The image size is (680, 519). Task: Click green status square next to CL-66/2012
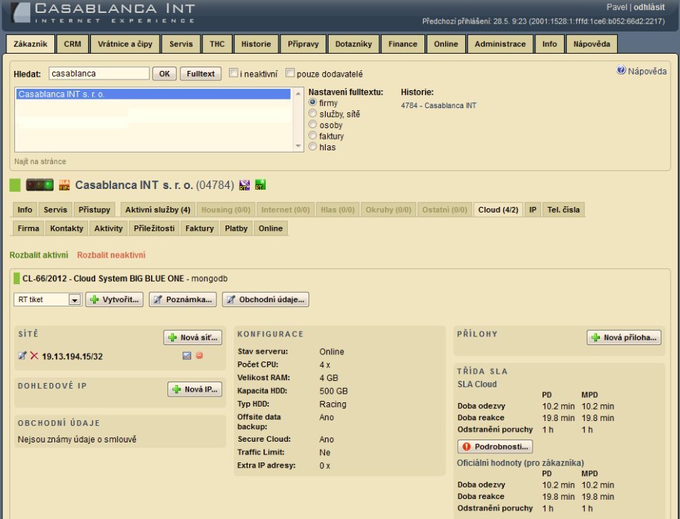pos(16,278)
